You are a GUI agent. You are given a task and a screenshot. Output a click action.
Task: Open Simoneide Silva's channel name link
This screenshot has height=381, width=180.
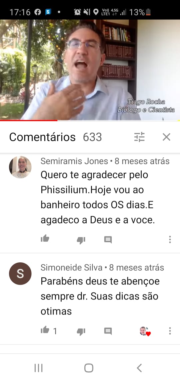(x=71, y=267)
